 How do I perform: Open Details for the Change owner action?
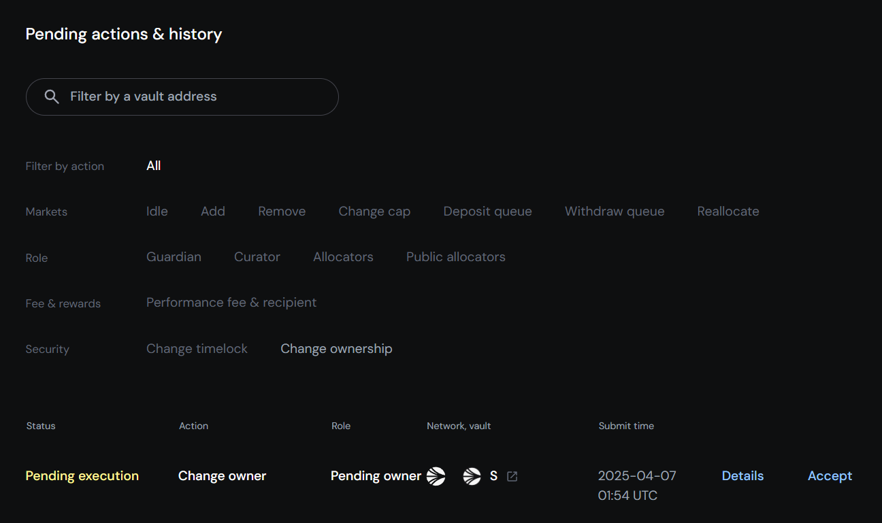pos(742,476)
